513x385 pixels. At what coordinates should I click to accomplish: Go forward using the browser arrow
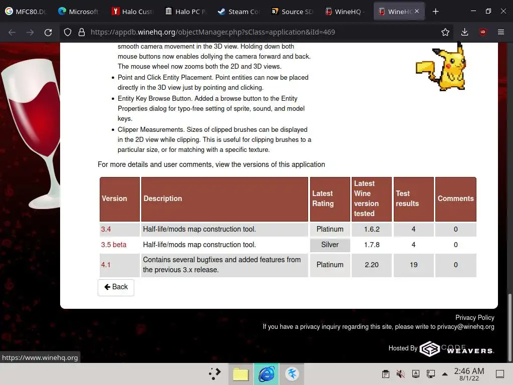click(x=30, y=32)
